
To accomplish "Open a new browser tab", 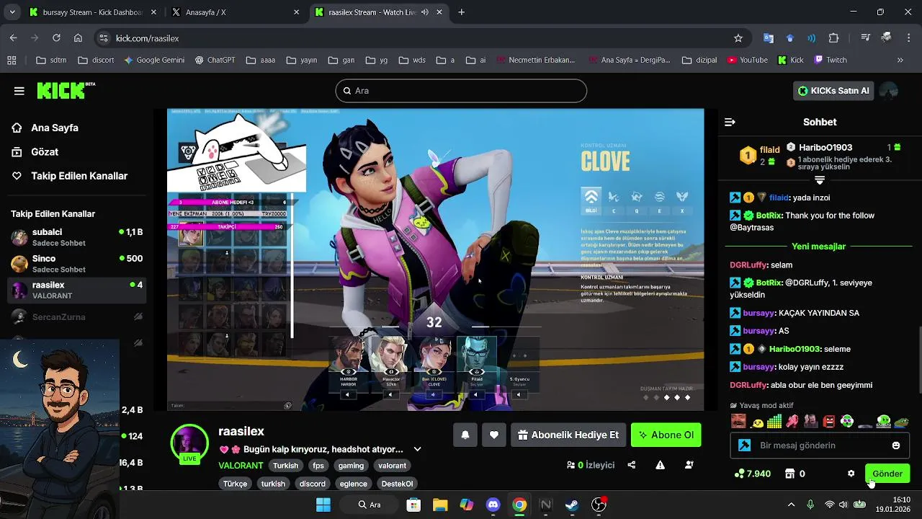I will point(462,12).
